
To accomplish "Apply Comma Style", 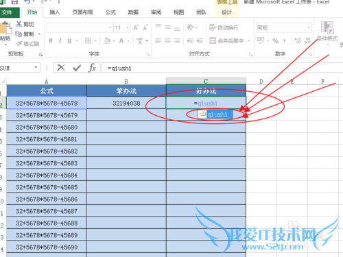I will point(285,40).
